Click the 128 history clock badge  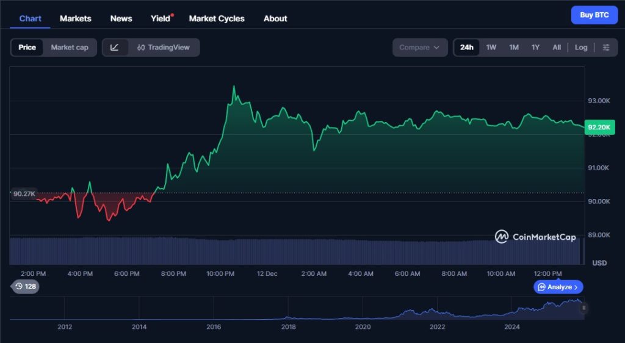click(x=26, y=286)
